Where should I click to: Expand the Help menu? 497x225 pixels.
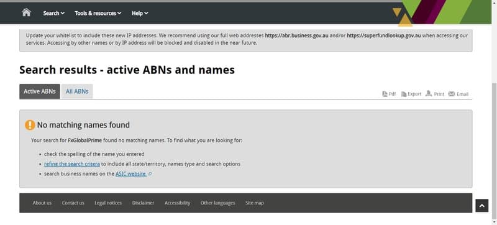click(x=140, y=13)
